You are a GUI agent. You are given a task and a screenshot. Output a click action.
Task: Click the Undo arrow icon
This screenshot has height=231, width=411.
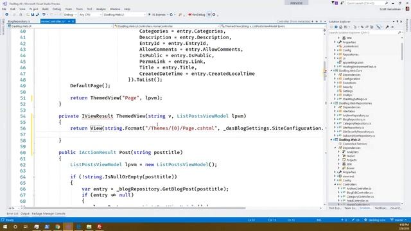pyautogui.click(x=44, y=15)
